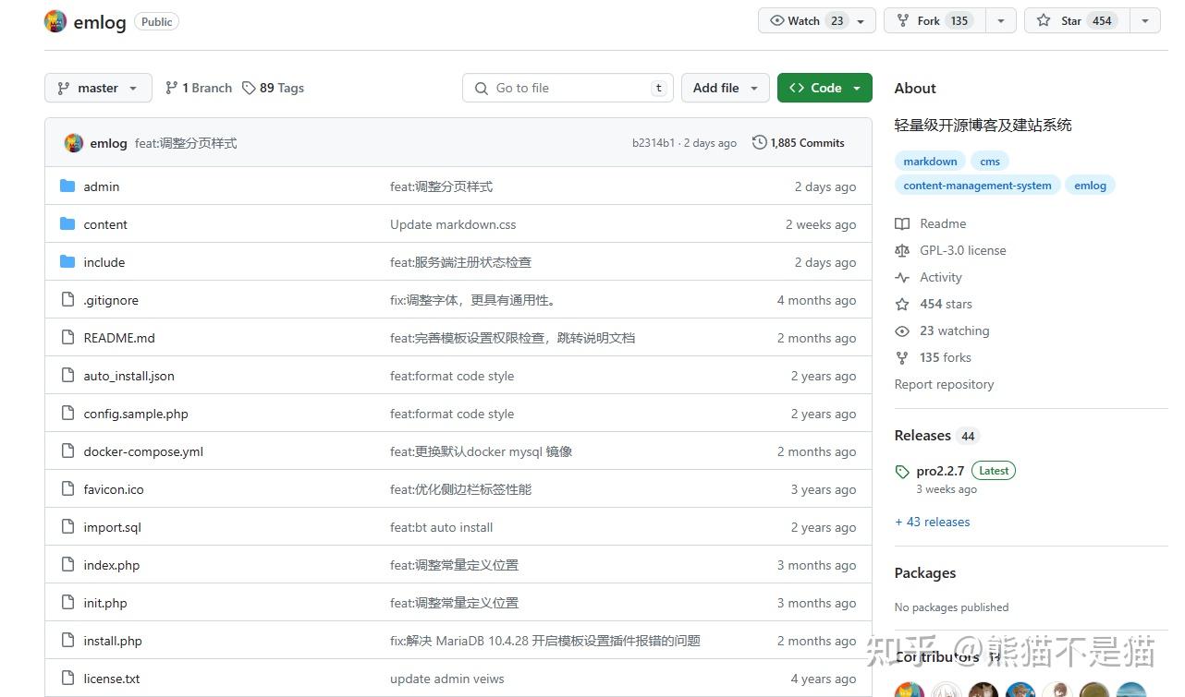This screenshot has height=697, width=1185.
Task: Click the eye icon beside 23 watching
Action: click(901, 330)
